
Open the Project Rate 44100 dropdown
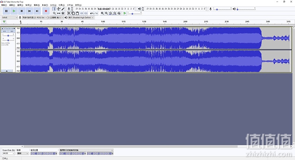[8, 153]
